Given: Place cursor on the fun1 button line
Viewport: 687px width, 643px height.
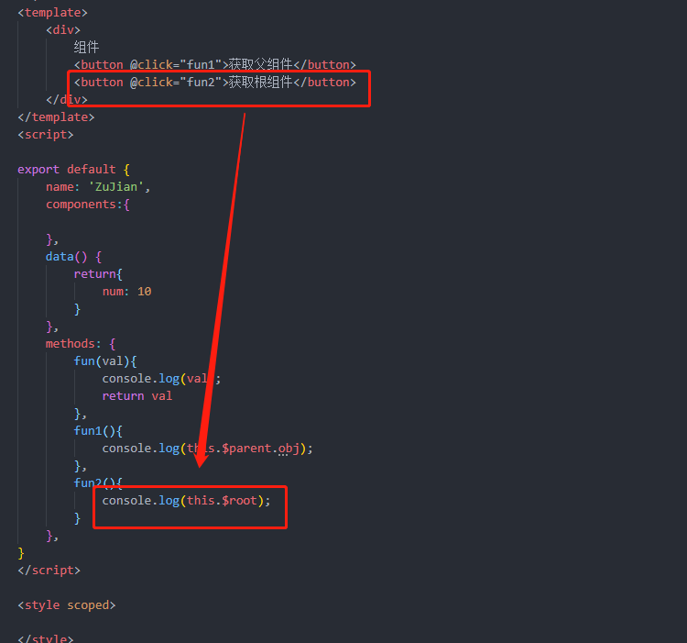Looking at the screenshot, I should (214, 65).
